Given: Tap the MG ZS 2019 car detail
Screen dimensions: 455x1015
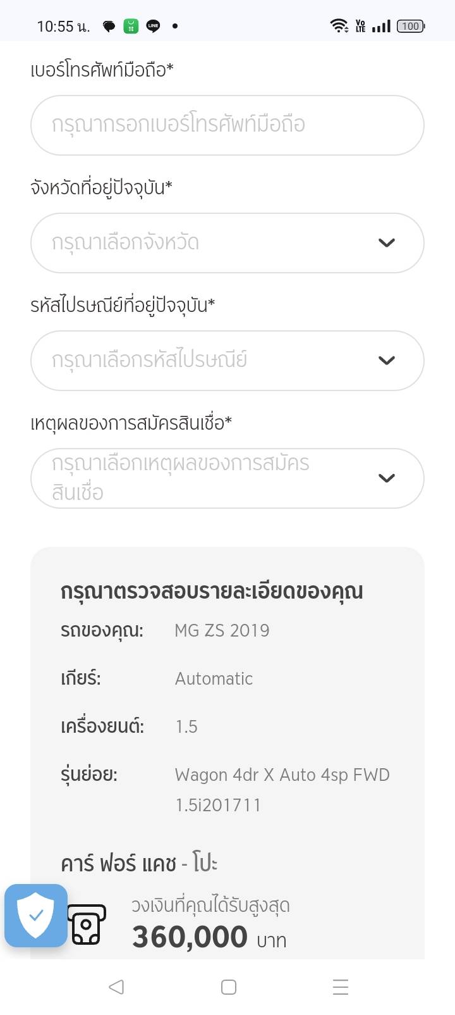Looking at the screenshot, I should pos(222,630).
